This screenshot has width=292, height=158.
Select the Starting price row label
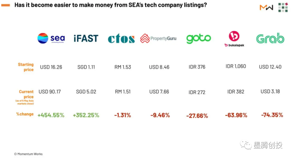pos(26,67)
